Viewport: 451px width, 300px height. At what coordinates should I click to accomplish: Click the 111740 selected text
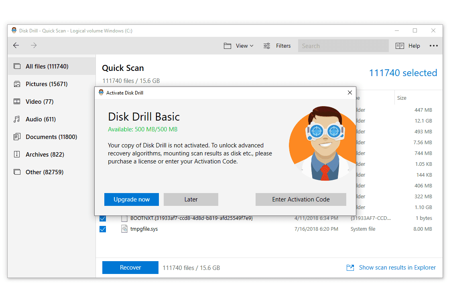[x=403, y=72]
